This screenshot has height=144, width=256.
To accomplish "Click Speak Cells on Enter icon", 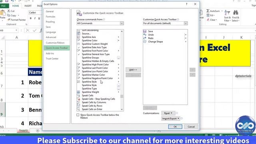I will coord(78,109).
